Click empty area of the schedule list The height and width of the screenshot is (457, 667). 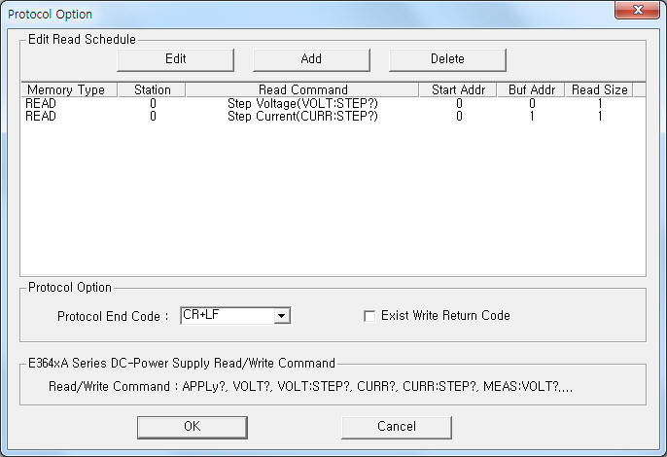point(331,204)
